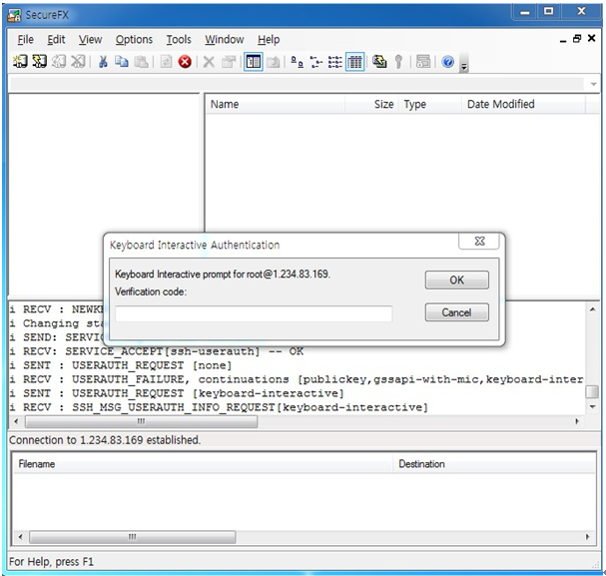The width and height of the screenshot is (606, 576).
Task: Click the transfer queue horizontal scrollbar thumb
Action: click(133, 537)
